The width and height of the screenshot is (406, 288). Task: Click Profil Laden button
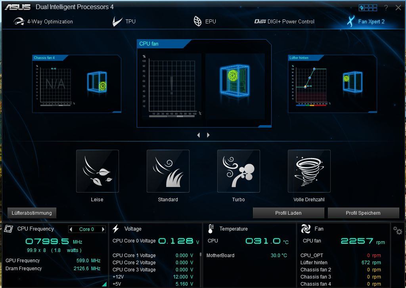point(289,213)
